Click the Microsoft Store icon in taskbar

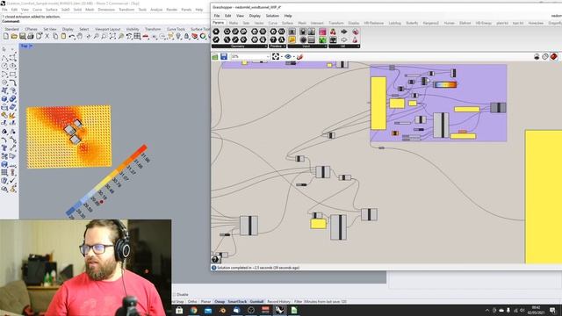(x=179, y=310)
